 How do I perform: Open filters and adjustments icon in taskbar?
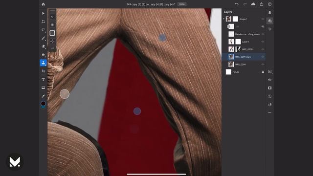[269, 105]
